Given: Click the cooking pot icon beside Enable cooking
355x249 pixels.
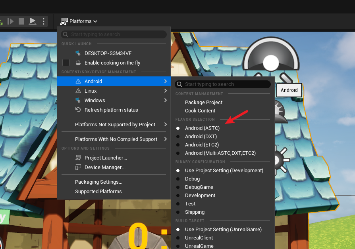Looking at the screenshot, I should coord(78,63).
